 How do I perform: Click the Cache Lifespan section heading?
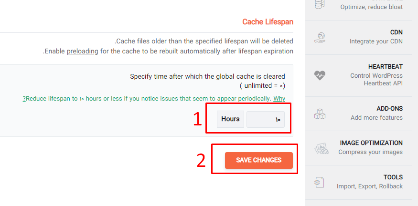(x=268, y=22)
